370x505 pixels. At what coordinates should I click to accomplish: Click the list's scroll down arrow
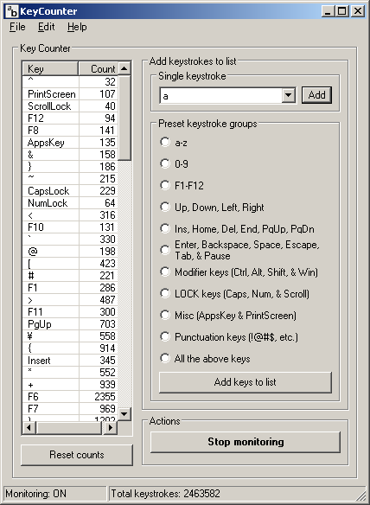124,413
